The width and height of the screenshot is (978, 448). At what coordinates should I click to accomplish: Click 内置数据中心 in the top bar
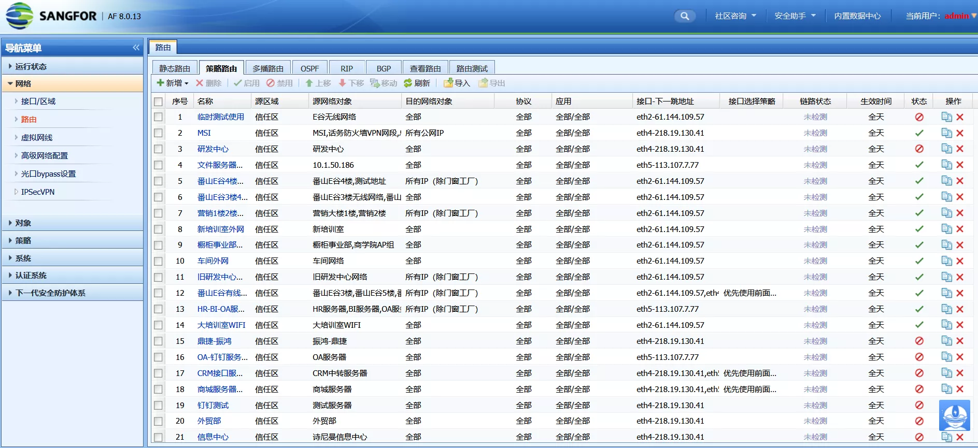tap(857, 16)
